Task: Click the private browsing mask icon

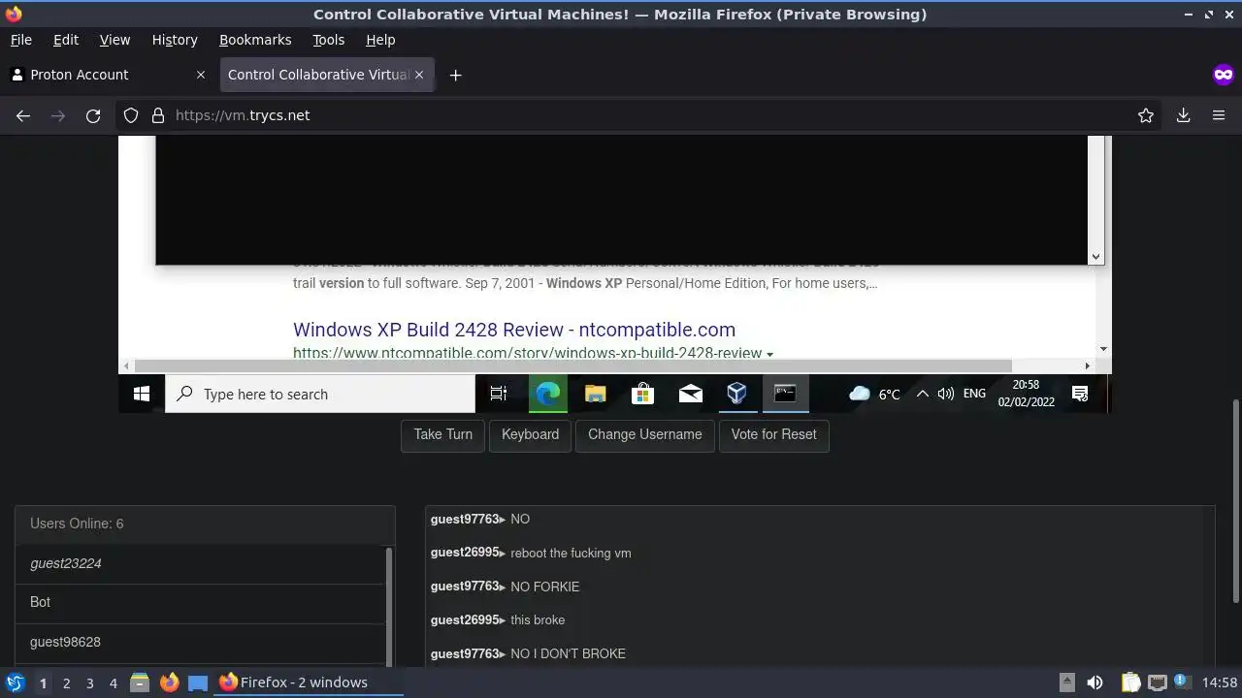Action: 1223,75
